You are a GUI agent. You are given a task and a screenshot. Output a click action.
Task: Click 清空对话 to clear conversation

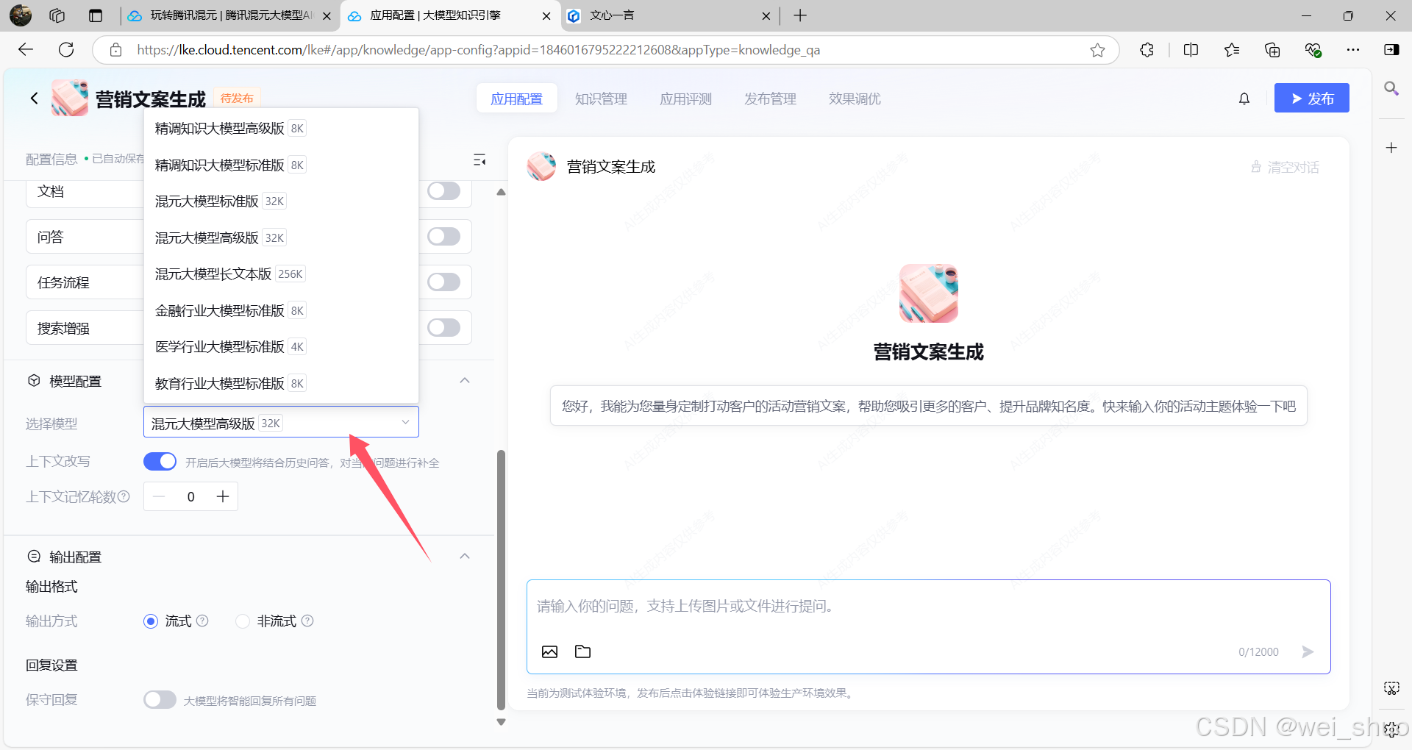point(1286,168)
